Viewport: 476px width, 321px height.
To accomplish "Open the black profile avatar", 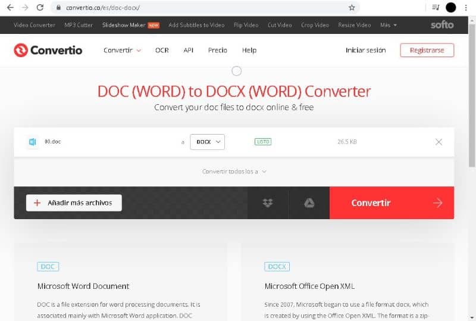I will (451, 8).
